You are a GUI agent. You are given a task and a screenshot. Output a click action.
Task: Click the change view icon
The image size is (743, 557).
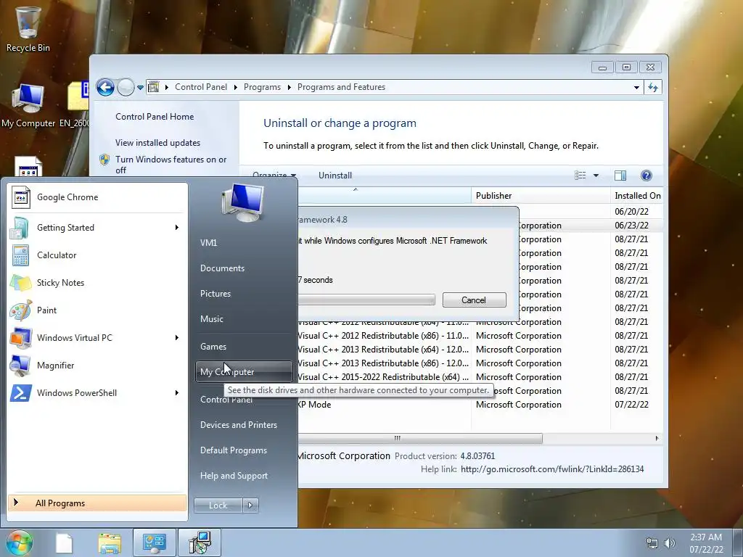click(x=580, y=176)
